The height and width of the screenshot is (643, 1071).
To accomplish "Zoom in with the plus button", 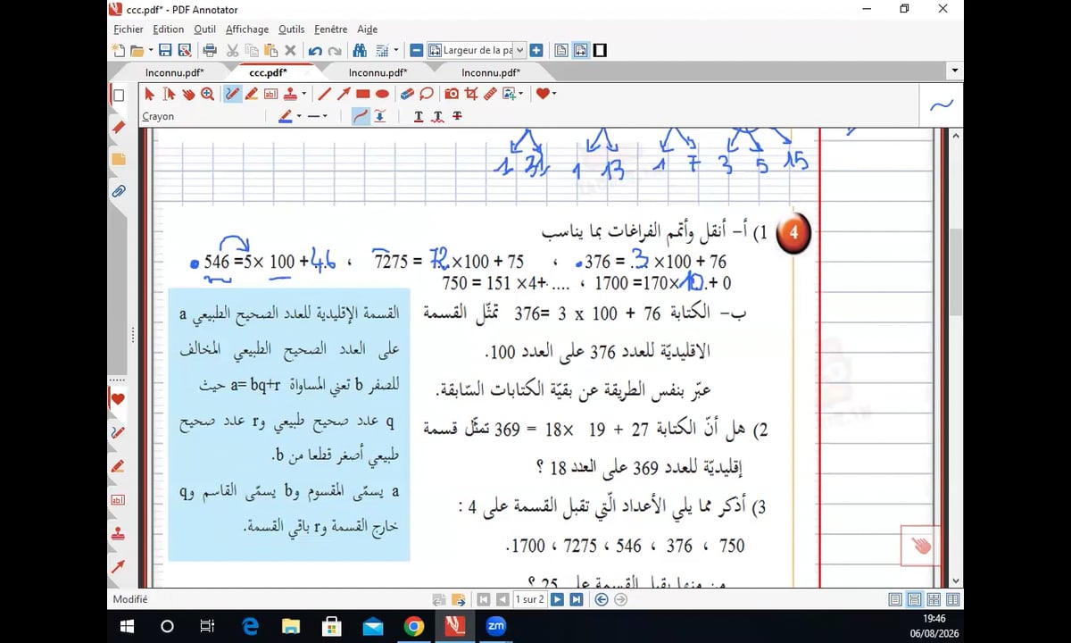I will point(535,51).
